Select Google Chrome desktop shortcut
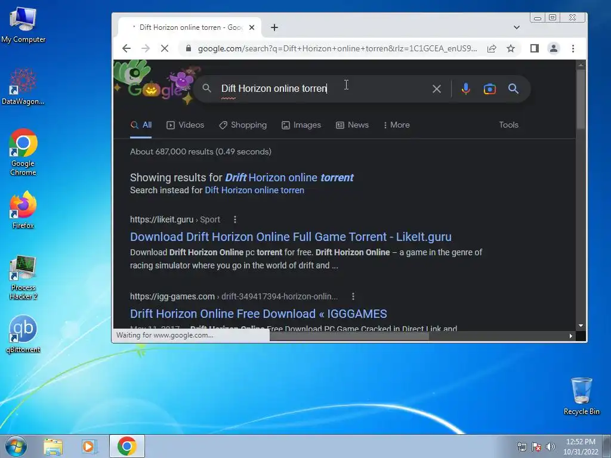The width and height of the screenshot is (611, 458). pyautogui.click(x=23, y=152)
